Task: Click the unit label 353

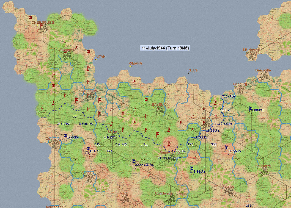Action: [214, 144]
